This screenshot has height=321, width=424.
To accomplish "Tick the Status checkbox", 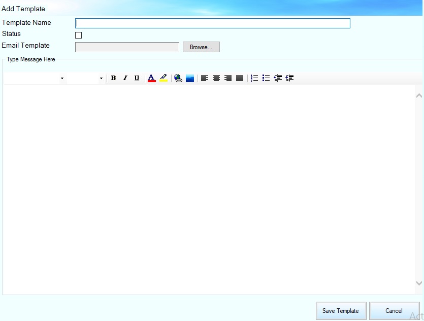I will [x=78, y=35].
